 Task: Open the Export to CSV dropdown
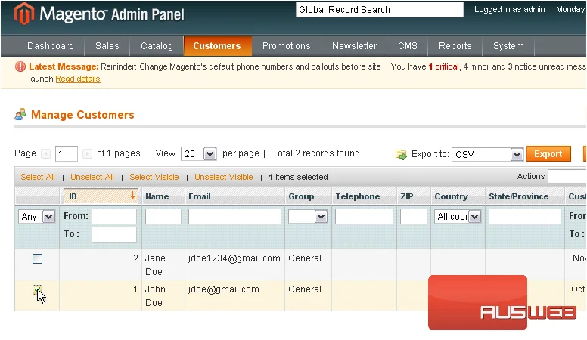(487, 154)
